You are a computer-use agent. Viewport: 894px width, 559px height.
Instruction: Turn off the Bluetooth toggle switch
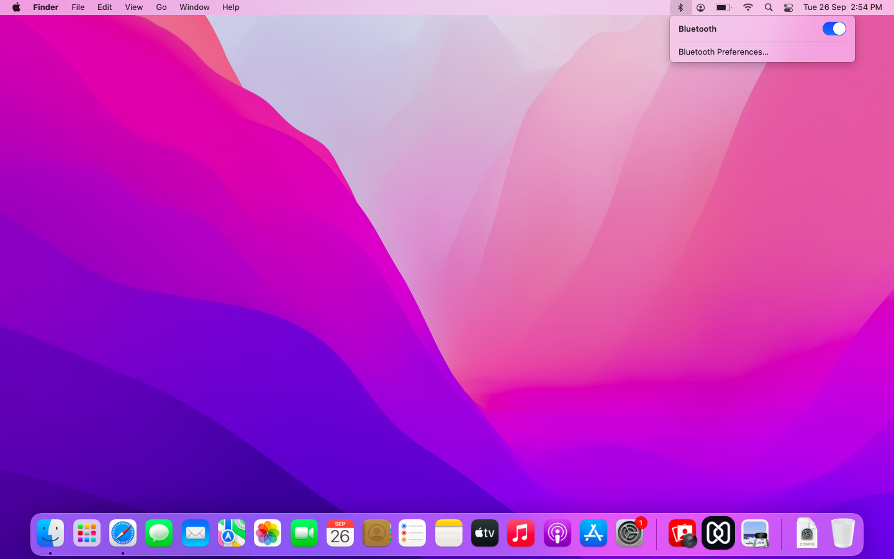point(834,29)
